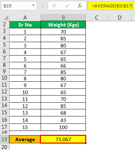This screenshot has width=135, height=150.
Task: Click the cell with weight 66
Action: (63, 65)
